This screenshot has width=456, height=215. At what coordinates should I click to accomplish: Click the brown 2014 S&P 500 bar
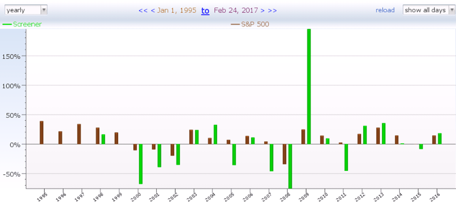tap(397, 140)
